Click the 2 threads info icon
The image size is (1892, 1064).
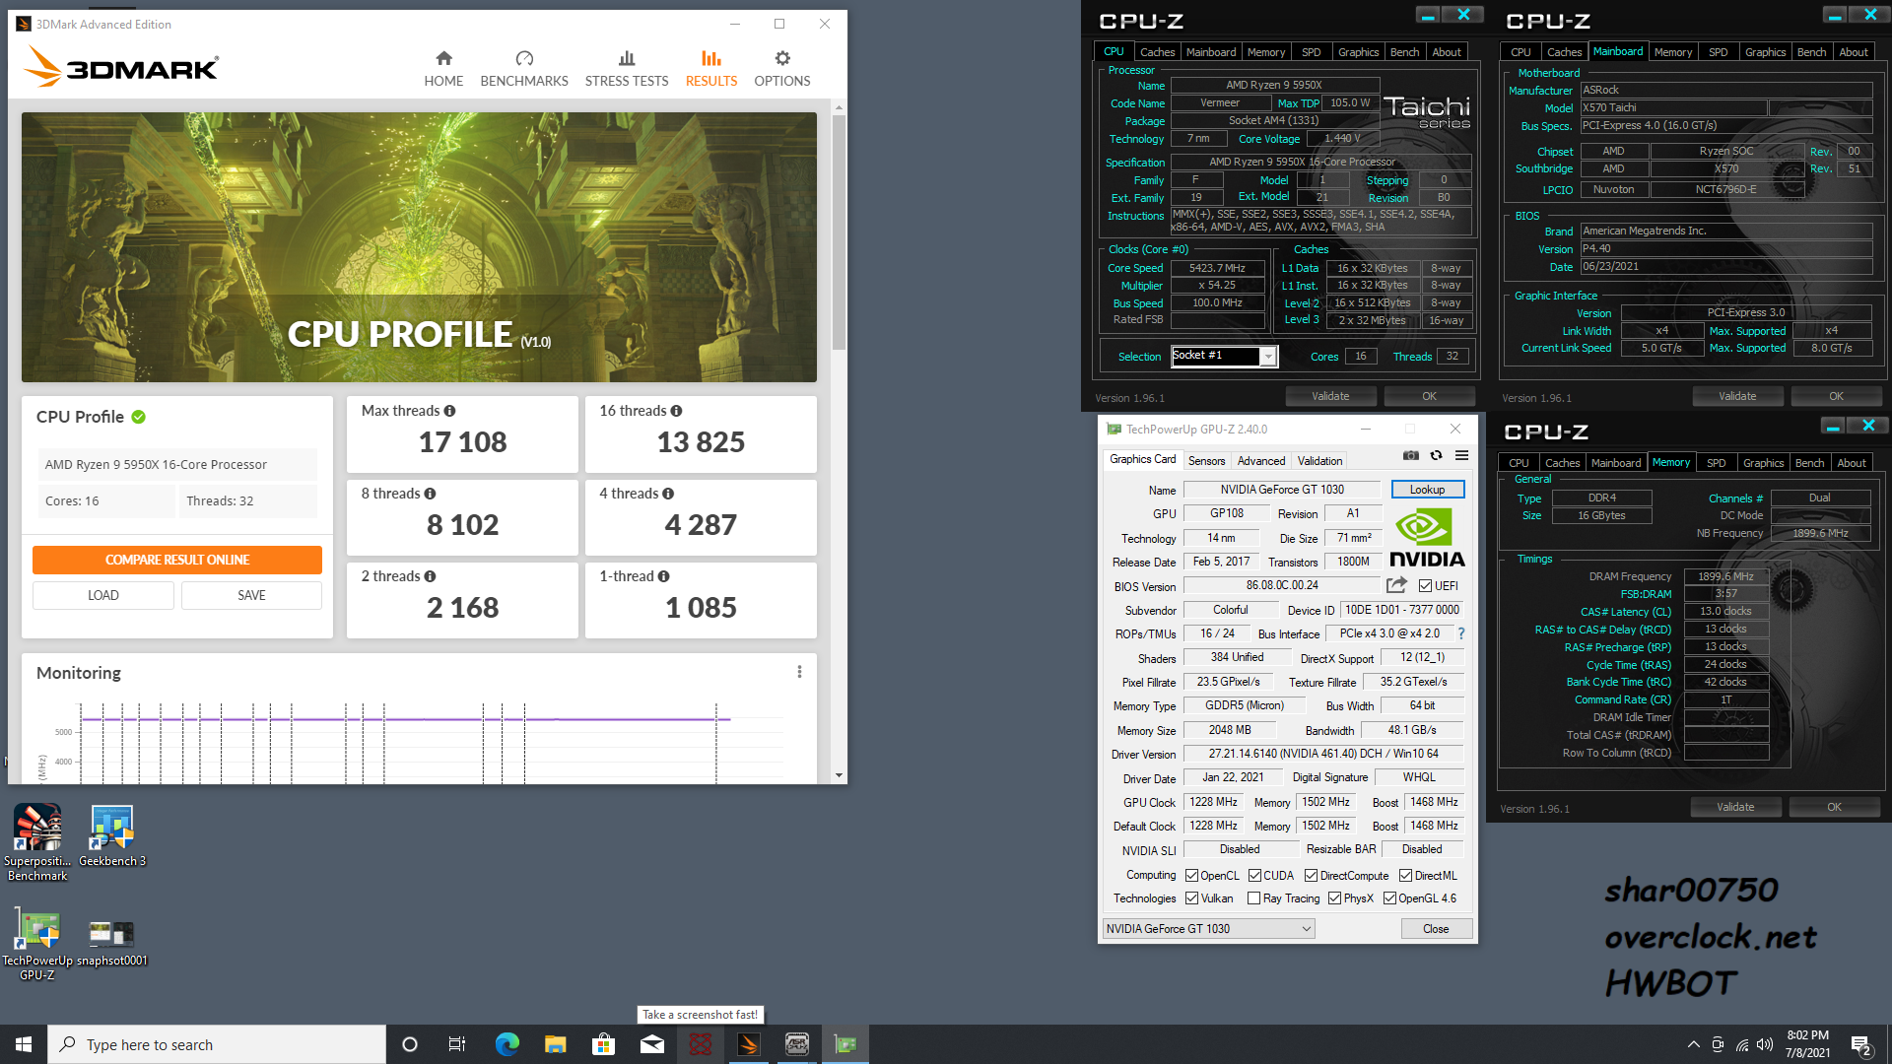(x=430, y=576)
